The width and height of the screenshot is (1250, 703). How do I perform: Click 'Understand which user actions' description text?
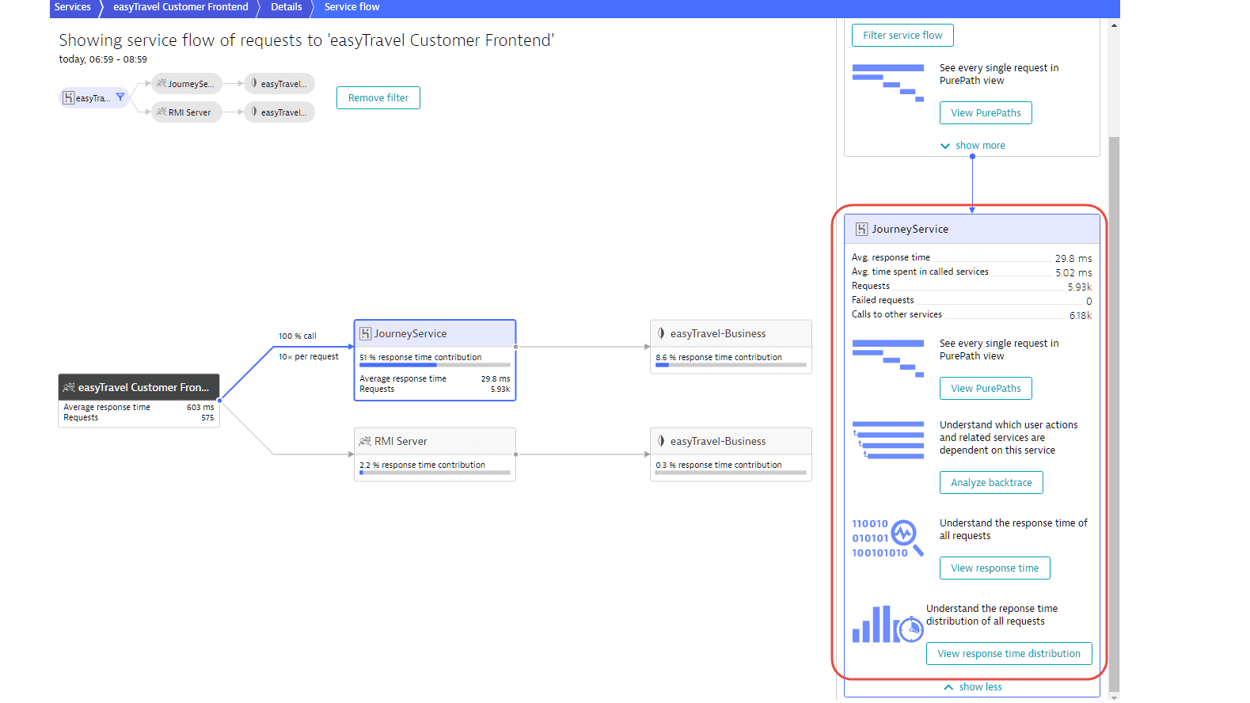pyautogui.click(x=1009, y=438)
